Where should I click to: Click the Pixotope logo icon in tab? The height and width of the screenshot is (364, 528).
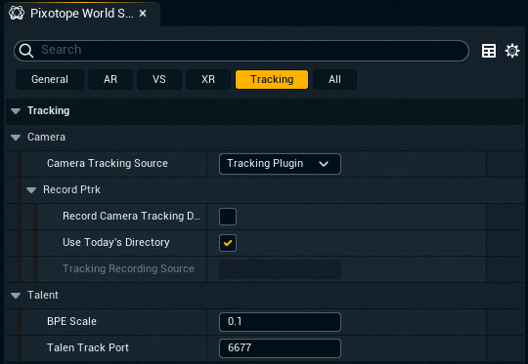(x=17, y=13)
